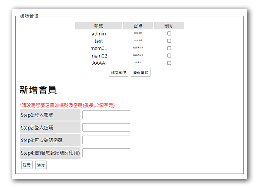Click the 刪除 column header
Image resolution: width=259 pixels, height=188 pixels.
169,26
